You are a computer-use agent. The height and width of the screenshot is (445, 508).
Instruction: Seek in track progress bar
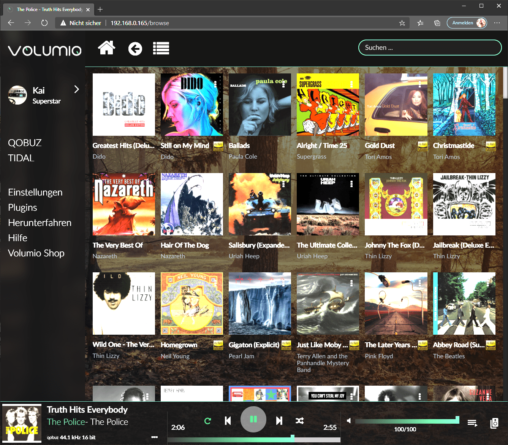tap(254, 440)
